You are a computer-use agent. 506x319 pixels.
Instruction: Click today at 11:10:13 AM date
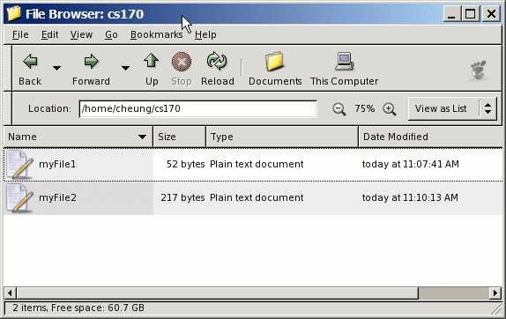coord(410,197)
